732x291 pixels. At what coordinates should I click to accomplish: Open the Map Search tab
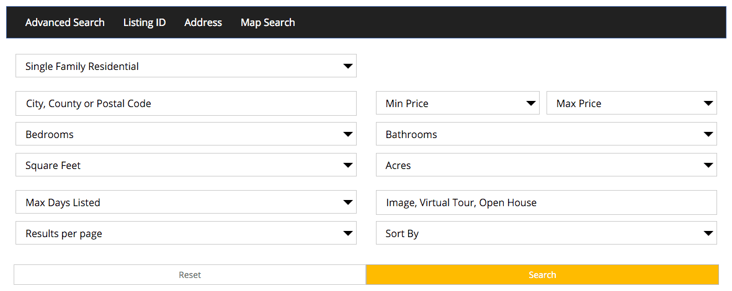coord(267,22)
